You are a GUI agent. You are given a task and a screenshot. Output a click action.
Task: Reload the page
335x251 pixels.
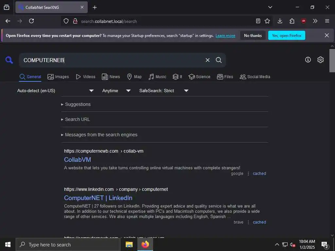pos(31,21)
